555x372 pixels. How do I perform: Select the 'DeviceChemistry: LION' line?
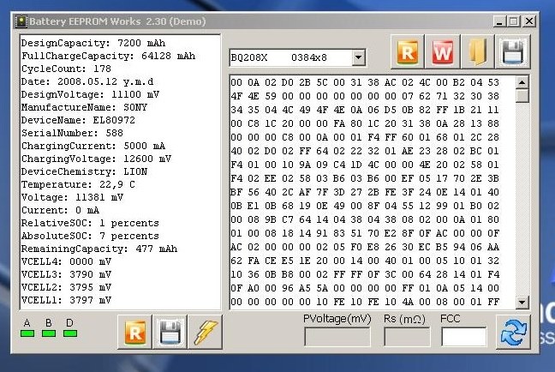pos(84,171)
